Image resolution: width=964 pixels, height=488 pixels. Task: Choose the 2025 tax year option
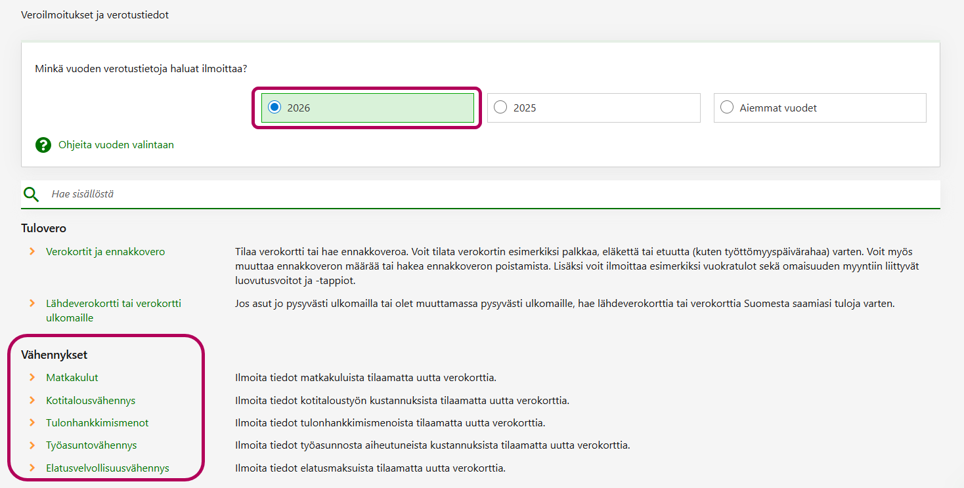[x=500, y=108]
